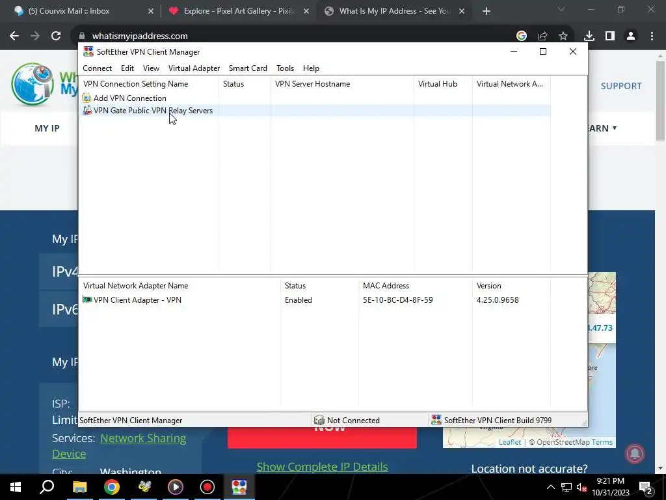This screenshot has height=500, width=666.
Task: Toggle Chrome side panel
Action: pyautogui.click(x=610, y=36)
